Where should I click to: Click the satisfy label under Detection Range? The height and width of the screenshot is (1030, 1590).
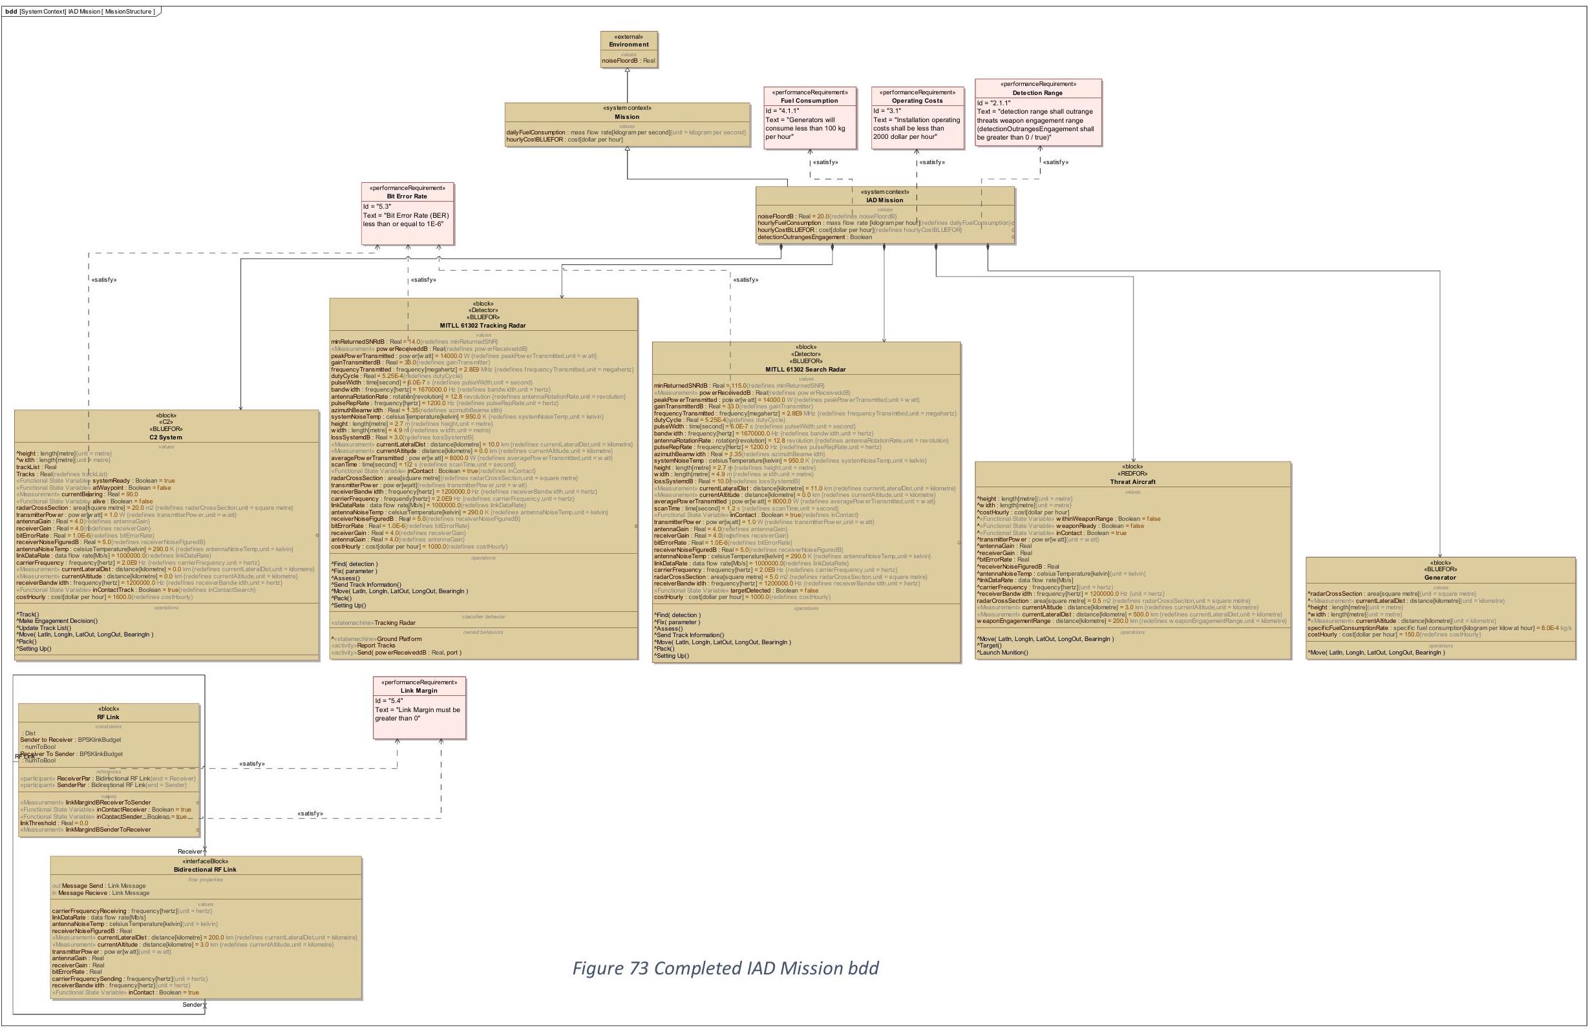click(x=1055, y=162)
